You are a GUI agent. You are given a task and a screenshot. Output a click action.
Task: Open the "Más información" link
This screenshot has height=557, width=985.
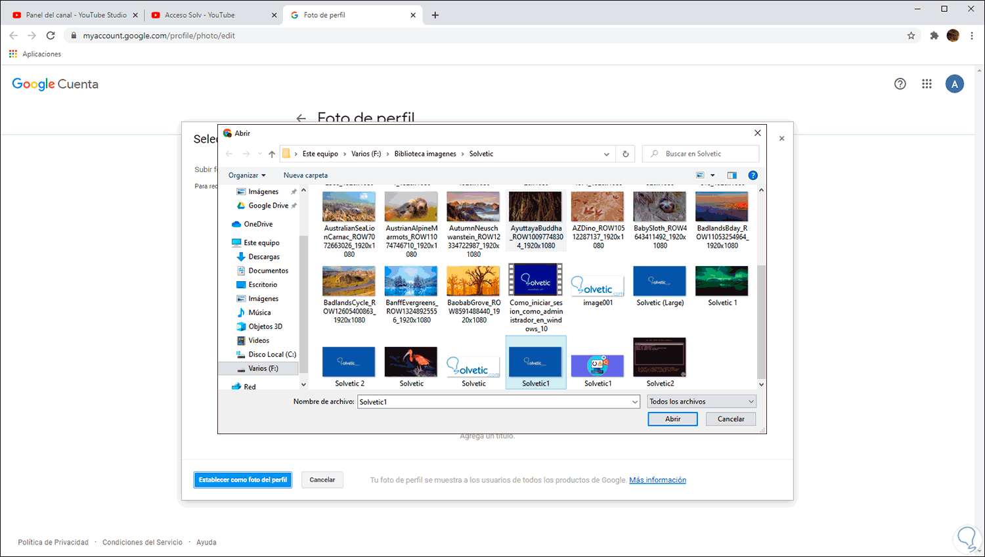click(657, 480)
